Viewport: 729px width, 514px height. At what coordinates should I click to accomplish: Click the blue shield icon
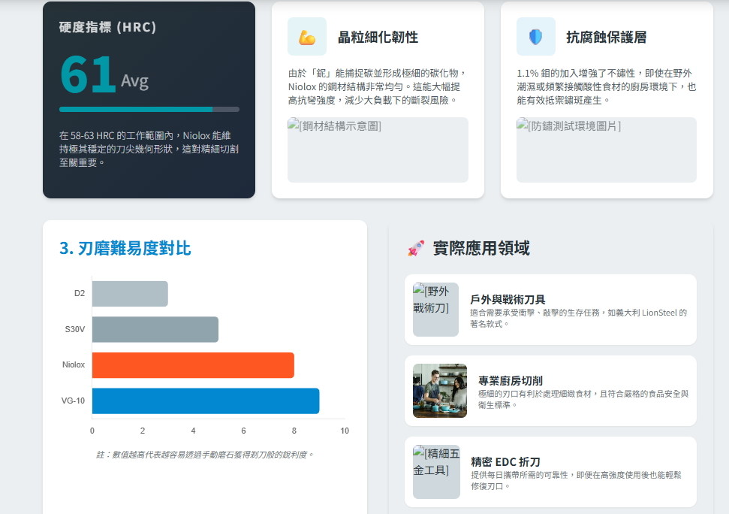[x=535, y=37]
